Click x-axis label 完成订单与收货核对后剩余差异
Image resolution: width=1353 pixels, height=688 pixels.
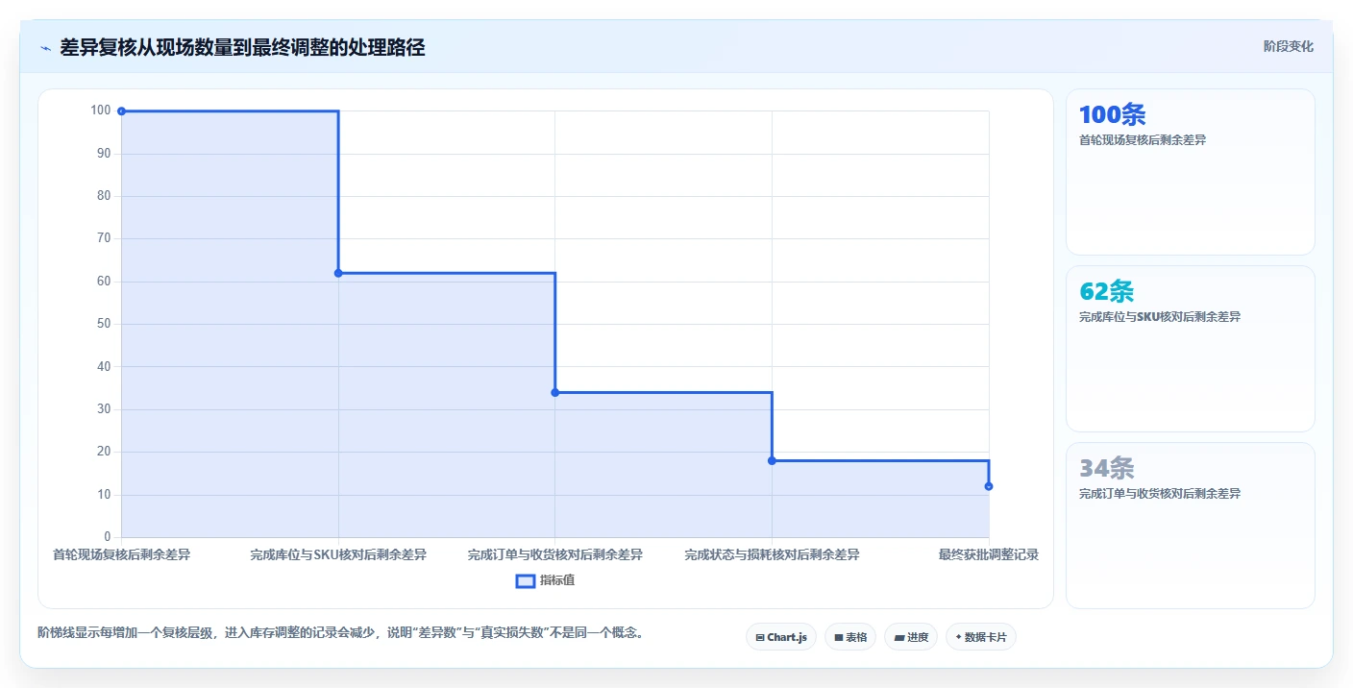click(555, 554)
